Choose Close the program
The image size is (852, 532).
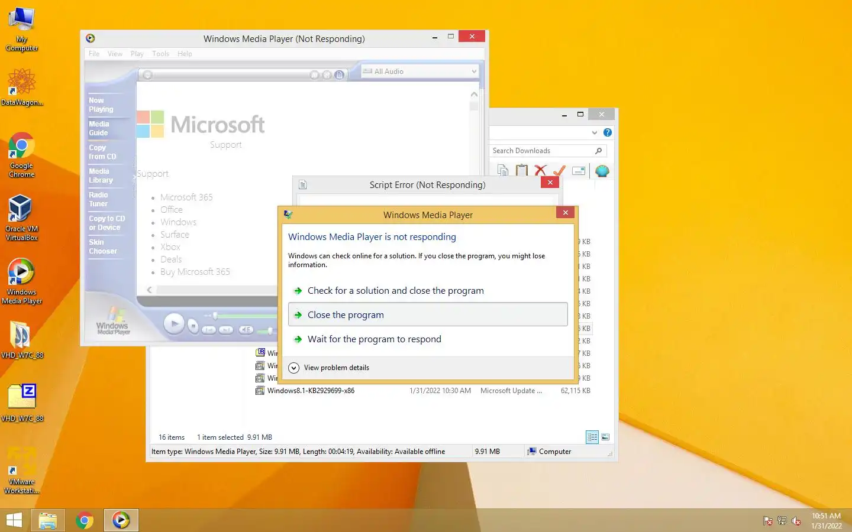(428, 314)
